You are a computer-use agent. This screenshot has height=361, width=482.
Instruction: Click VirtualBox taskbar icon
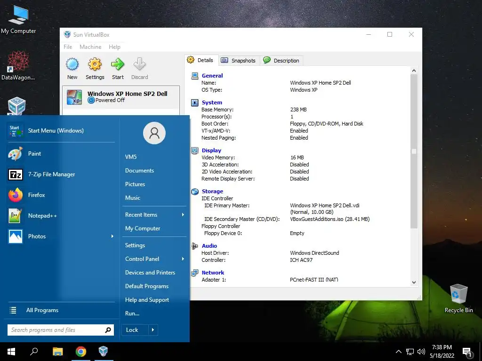(x=103, y=352)
